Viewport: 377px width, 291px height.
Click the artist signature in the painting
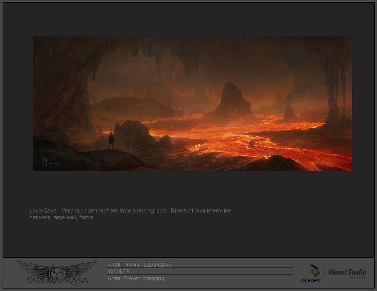click(50, 162)
